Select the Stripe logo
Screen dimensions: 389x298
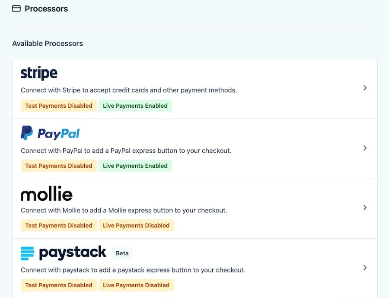(x=38, y=73)
